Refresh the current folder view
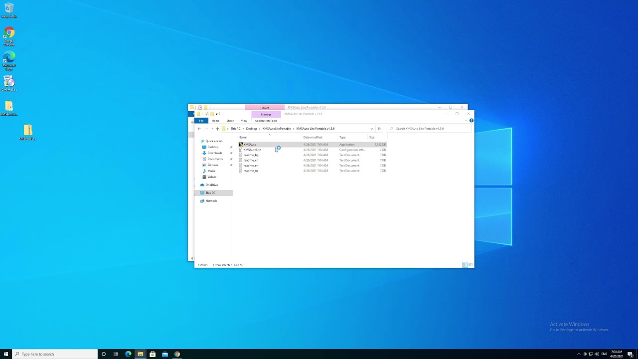 379,129
